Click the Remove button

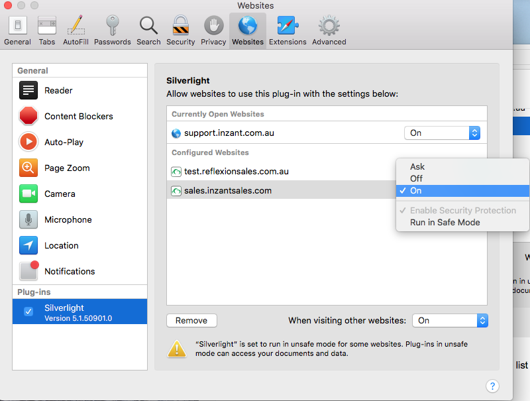point(191,321)
